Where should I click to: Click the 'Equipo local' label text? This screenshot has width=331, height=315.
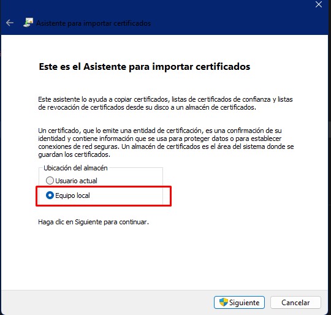(72, 195)
